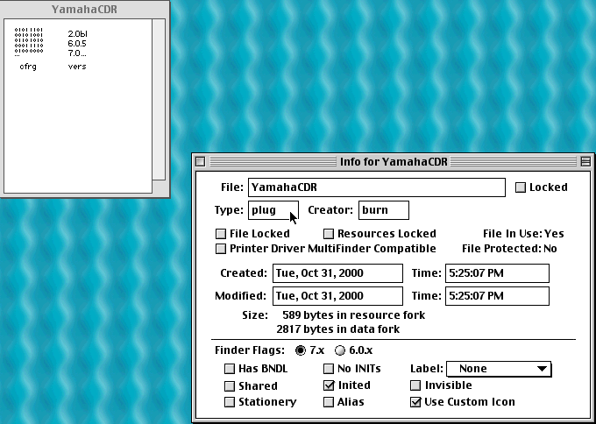The width and height of the screenshot is (596, 424).
Task: Check the Invisible flag
Action: point(415,385)
